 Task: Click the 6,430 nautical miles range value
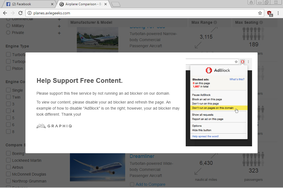[x=206, y=163]
